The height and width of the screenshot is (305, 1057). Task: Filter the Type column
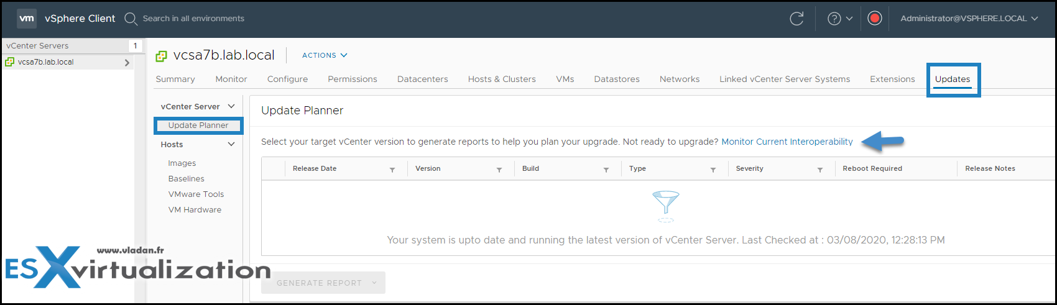click(x=713, y=170)
